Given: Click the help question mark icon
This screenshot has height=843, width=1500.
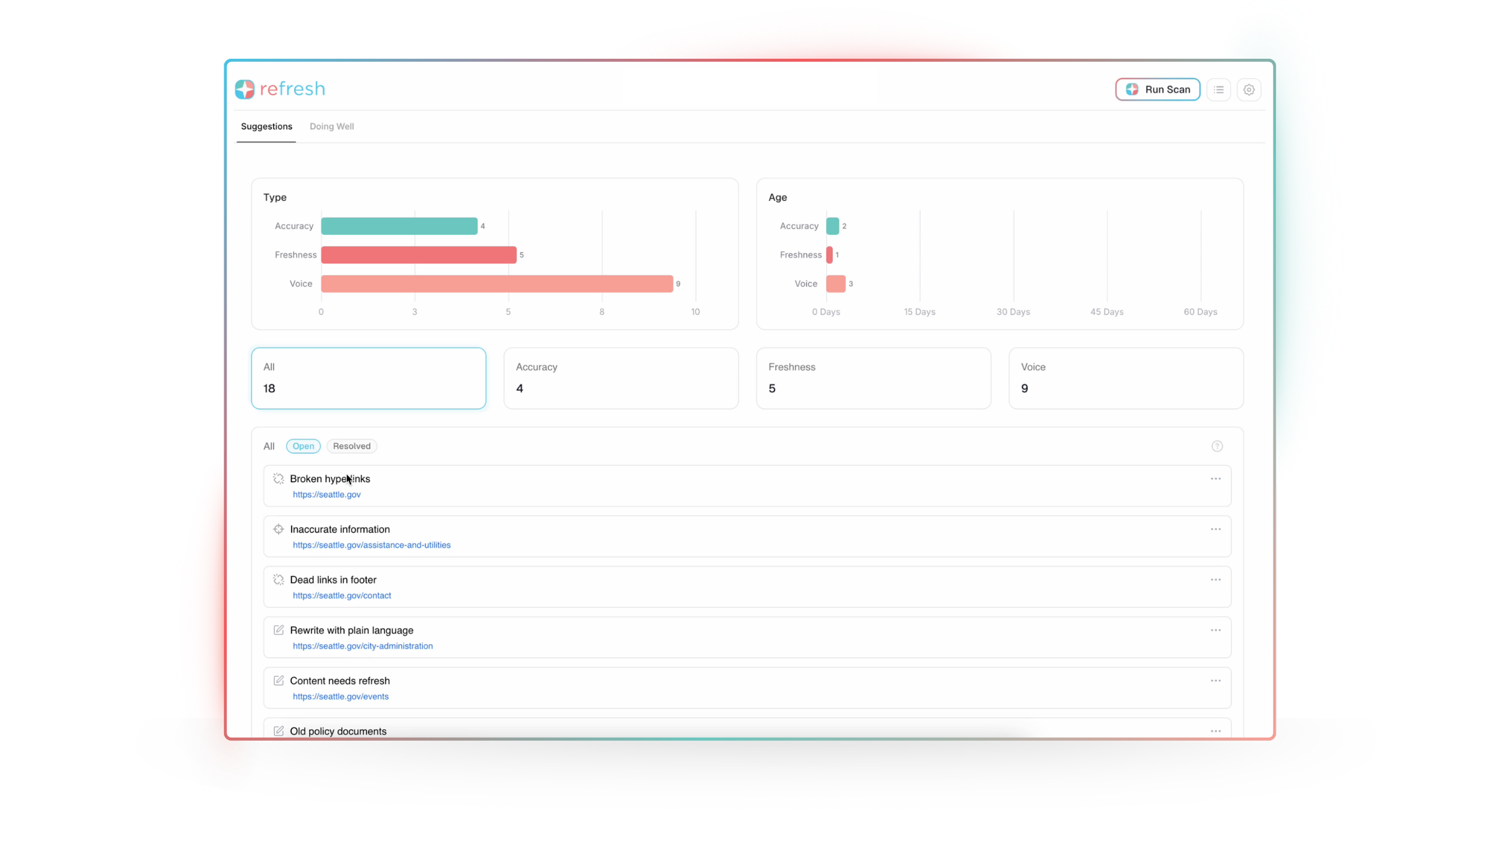Looking at the screenshot, I should click(1217, 446).
